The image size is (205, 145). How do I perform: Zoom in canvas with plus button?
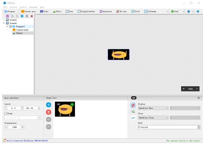pos(184,89)
